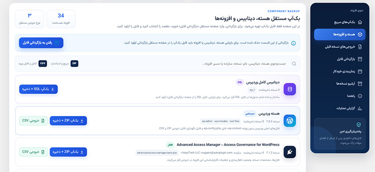Viewport: 375px width, 172px height.
Task: Click the wp_* table prefix tag
Action: click(x=252, y=90)
